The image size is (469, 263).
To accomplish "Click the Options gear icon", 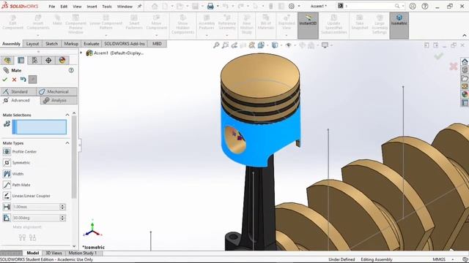I will [292, 7].
